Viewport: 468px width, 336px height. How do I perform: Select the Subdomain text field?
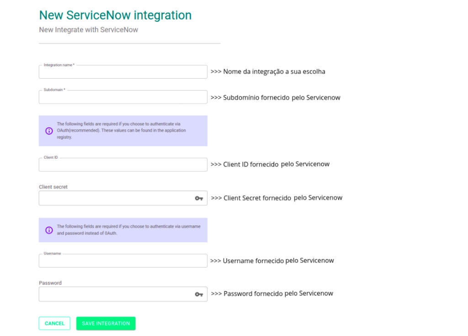[123, 97]
